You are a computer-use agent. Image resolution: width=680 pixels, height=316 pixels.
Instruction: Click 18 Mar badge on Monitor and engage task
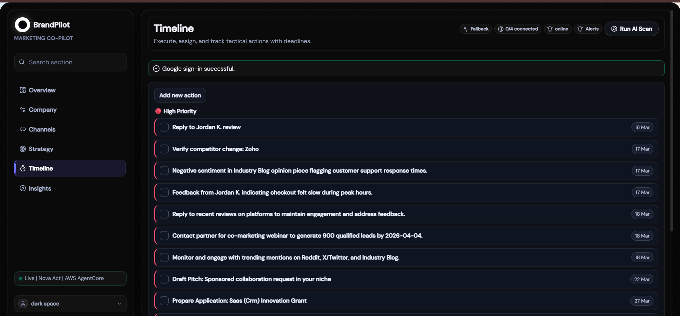pos(642,257)
